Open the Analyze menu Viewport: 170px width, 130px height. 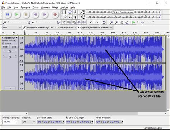coord(64,8)
